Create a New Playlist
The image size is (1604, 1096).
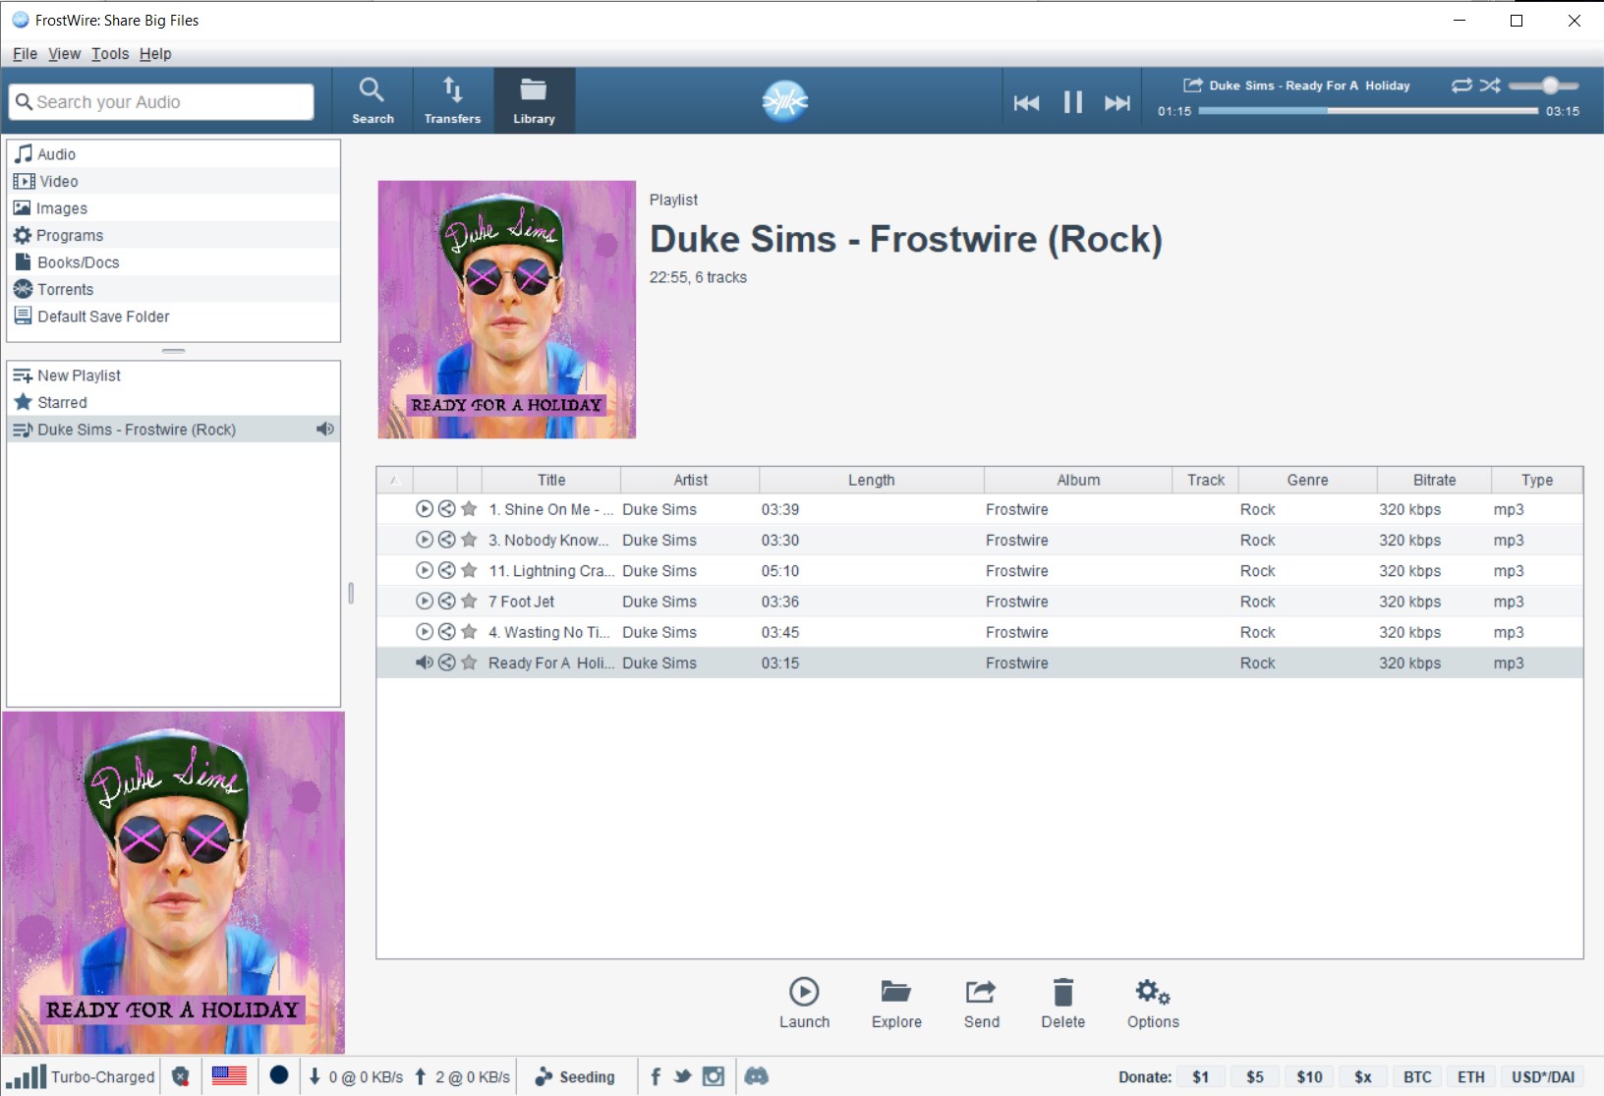click(x=79, y=375)
